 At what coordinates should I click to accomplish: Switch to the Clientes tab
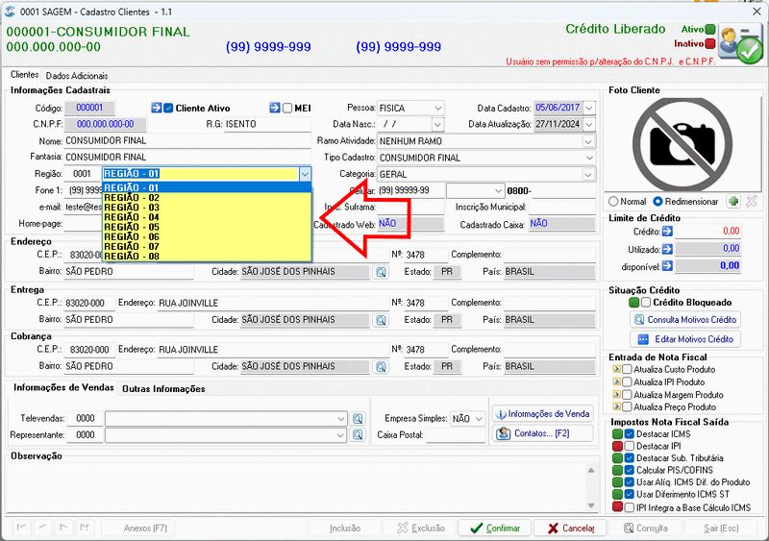pyautogui.click(x=25, y=75)
